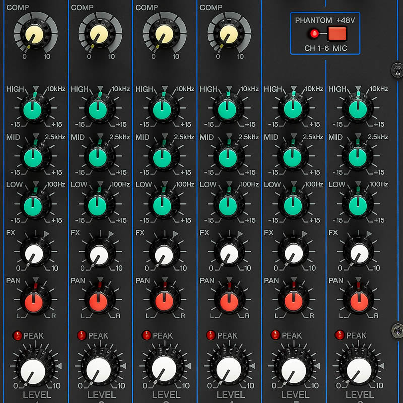Click the white FX send knob, channel 5
Image resolution: width=403 pixels, height=403 pixels.
294,253
